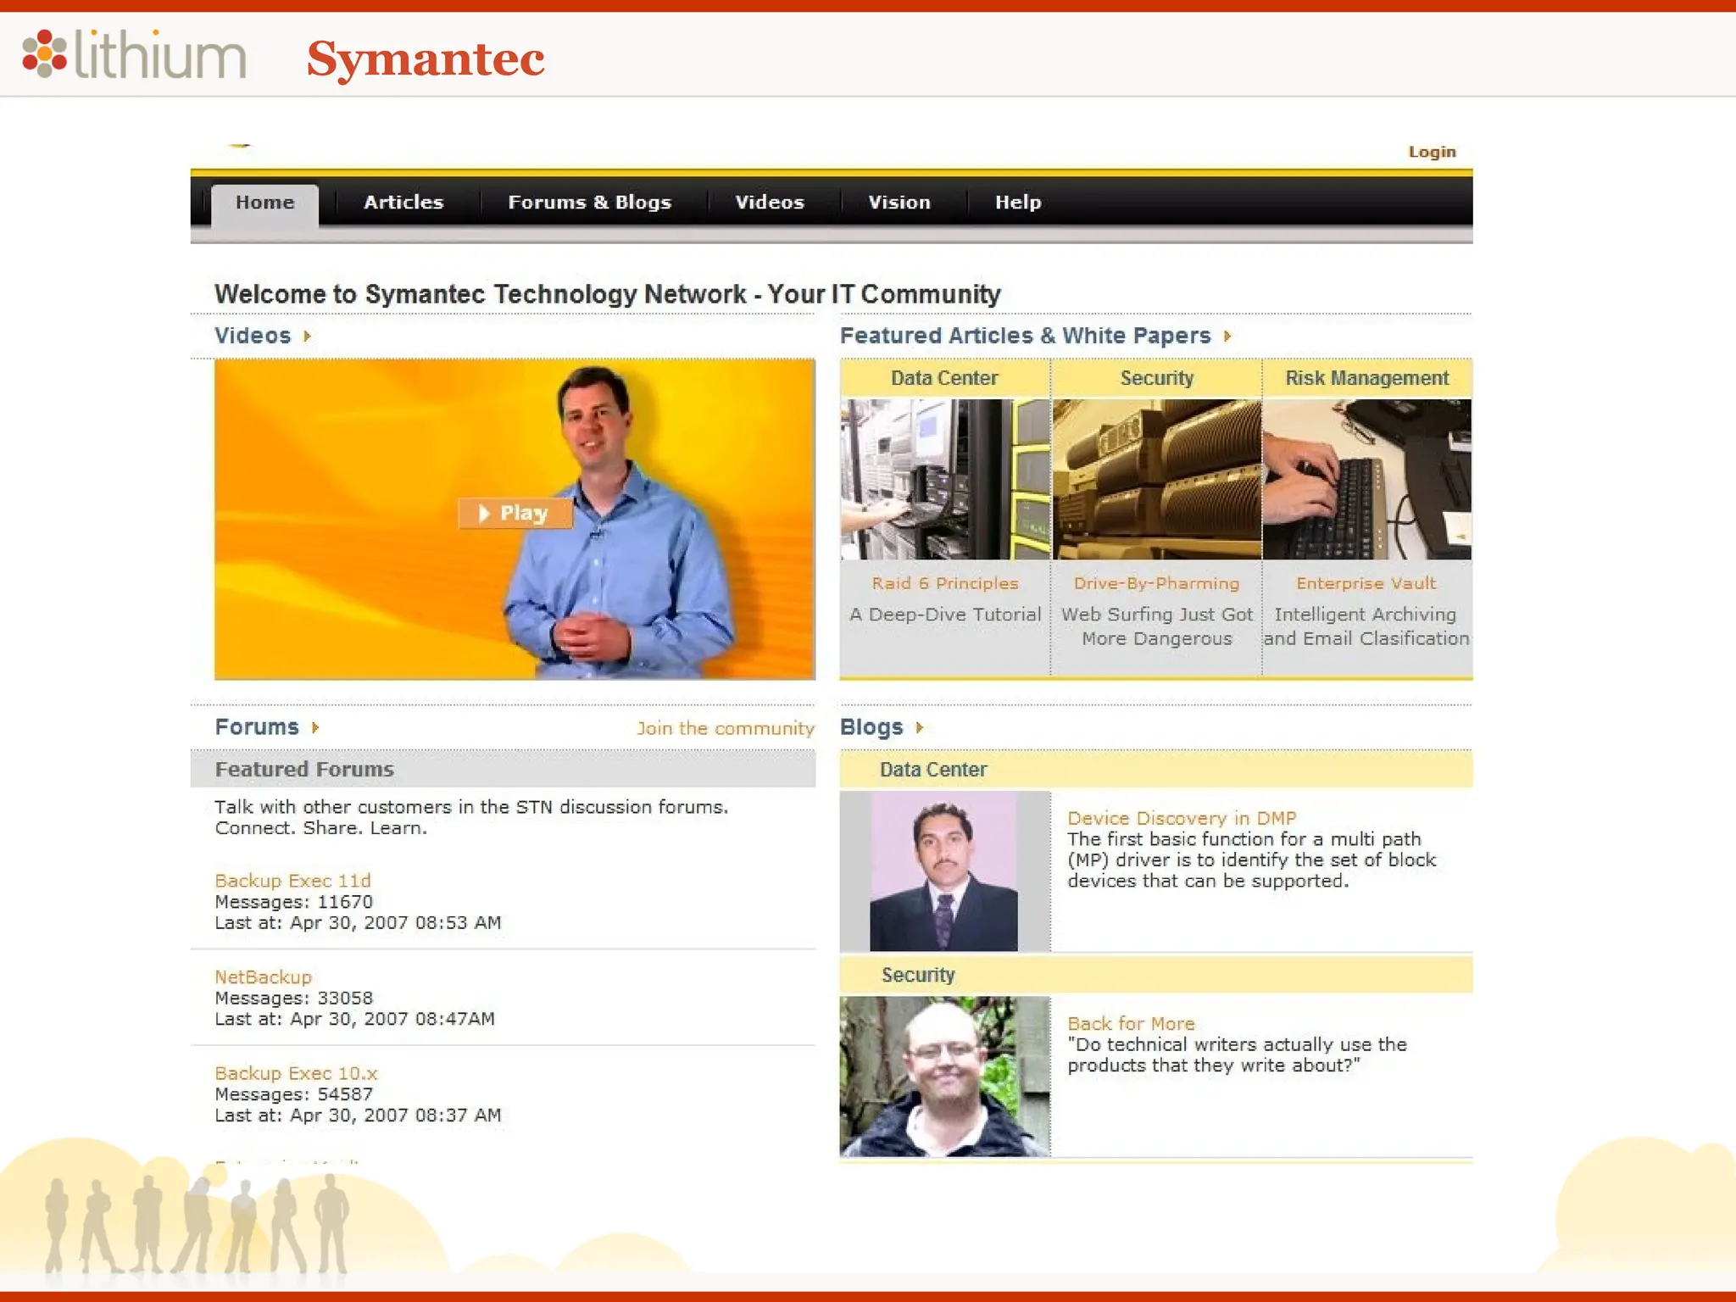Switch to the Videos nav tab
This screenshot has width=1736, height=1302.
tap(770, 203)
